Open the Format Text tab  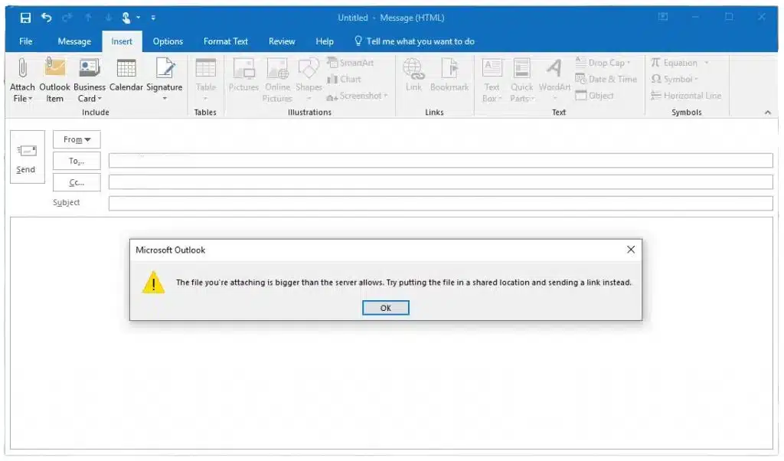(226, 41)
